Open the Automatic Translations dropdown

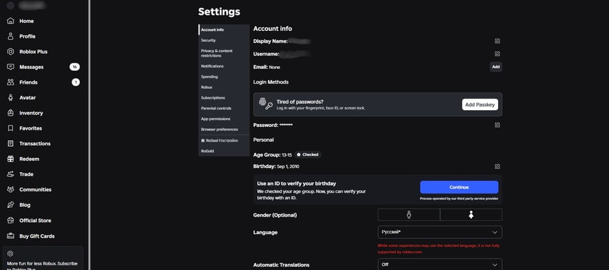pos(440,265)
